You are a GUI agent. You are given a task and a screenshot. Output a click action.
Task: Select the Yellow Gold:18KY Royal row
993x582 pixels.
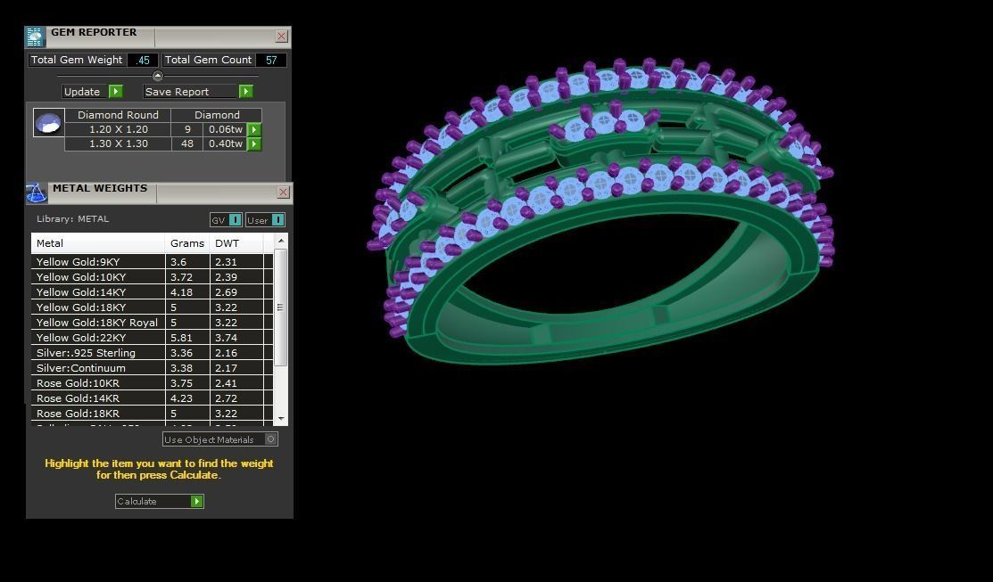(152, 323)
